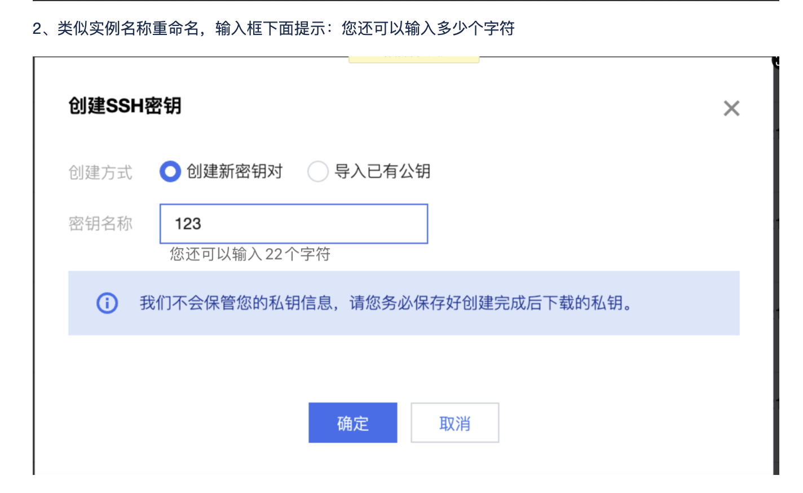Click the 创建SSH密钥 dialog title
The image size is (803, 493).
125,105
